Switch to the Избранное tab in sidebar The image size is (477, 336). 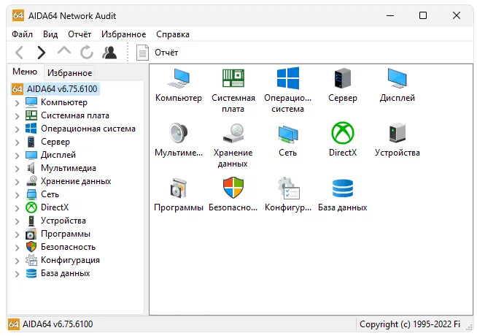[70, 73]
